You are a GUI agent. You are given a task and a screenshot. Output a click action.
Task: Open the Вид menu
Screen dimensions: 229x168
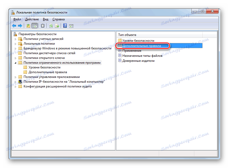46,19
